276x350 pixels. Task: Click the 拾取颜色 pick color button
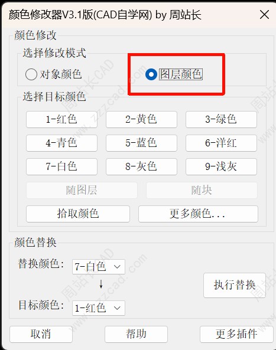click(x=78, y=214)
